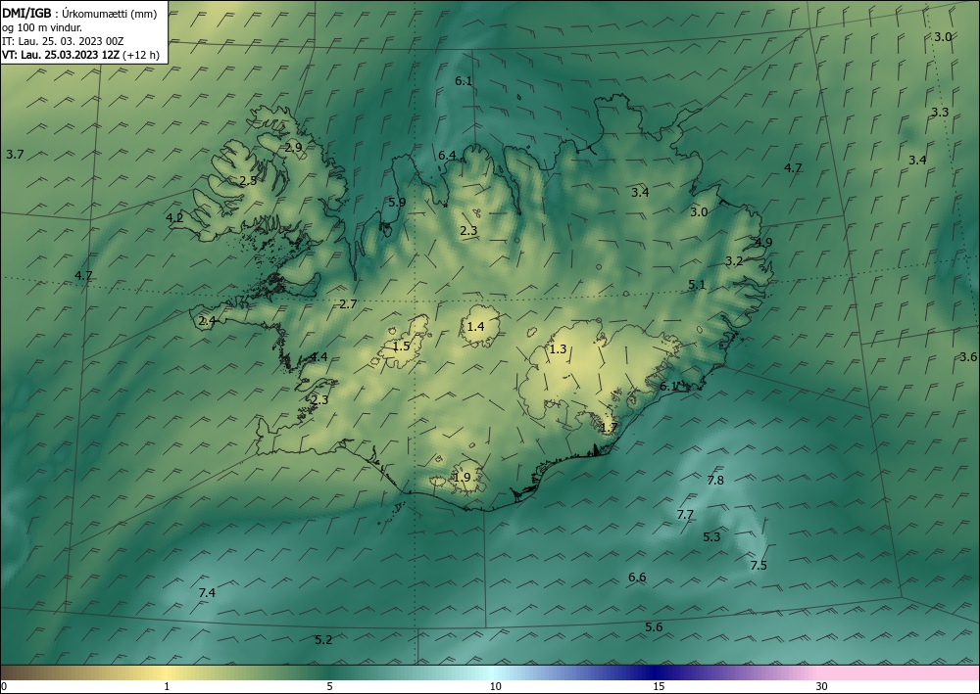
Task: Click the map value 2.4
Action: [208, 321]
